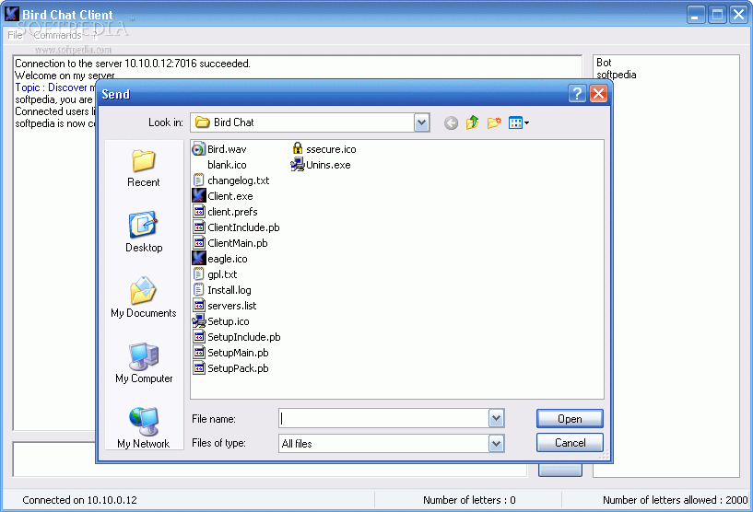Select the Client.exe file icon
This screenshot has width=753, height=512.
coord(198,196)
